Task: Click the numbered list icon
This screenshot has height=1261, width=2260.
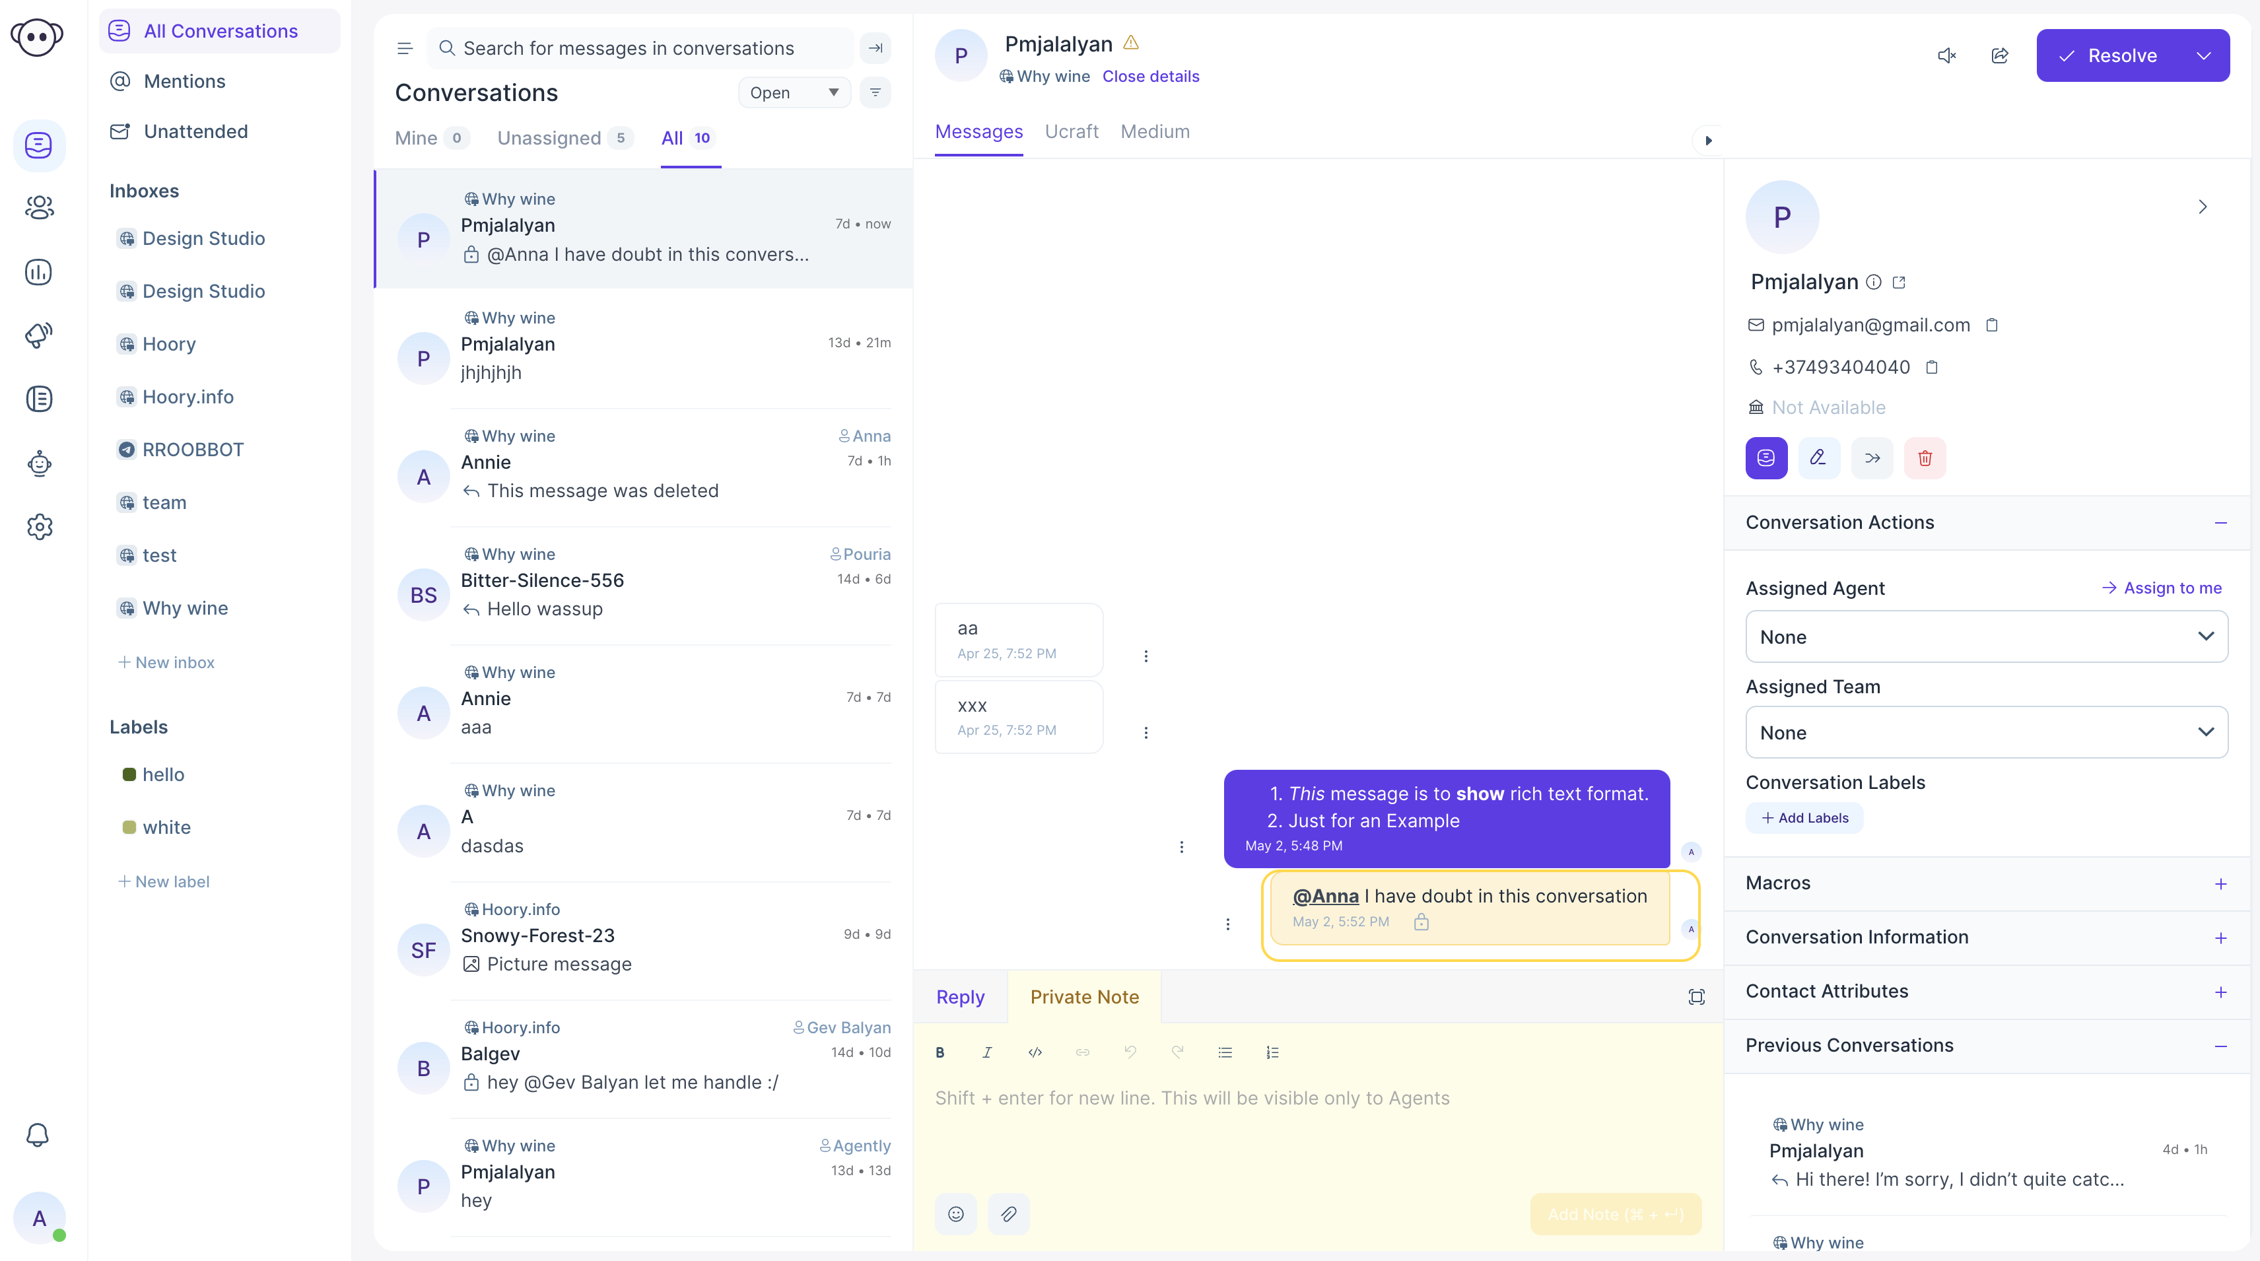Action: click(x=1272, y=1052)
